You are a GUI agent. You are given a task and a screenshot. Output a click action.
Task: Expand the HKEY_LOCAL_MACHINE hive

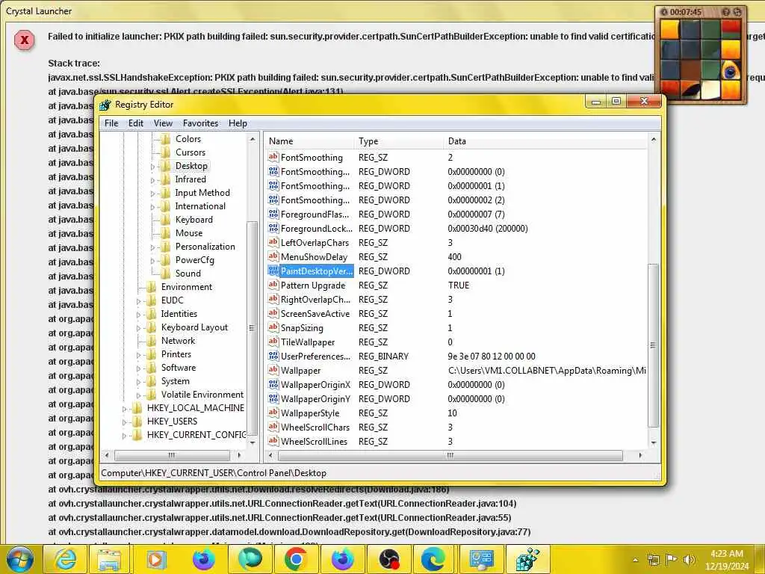pyautogui.click(x=125, y=409)
